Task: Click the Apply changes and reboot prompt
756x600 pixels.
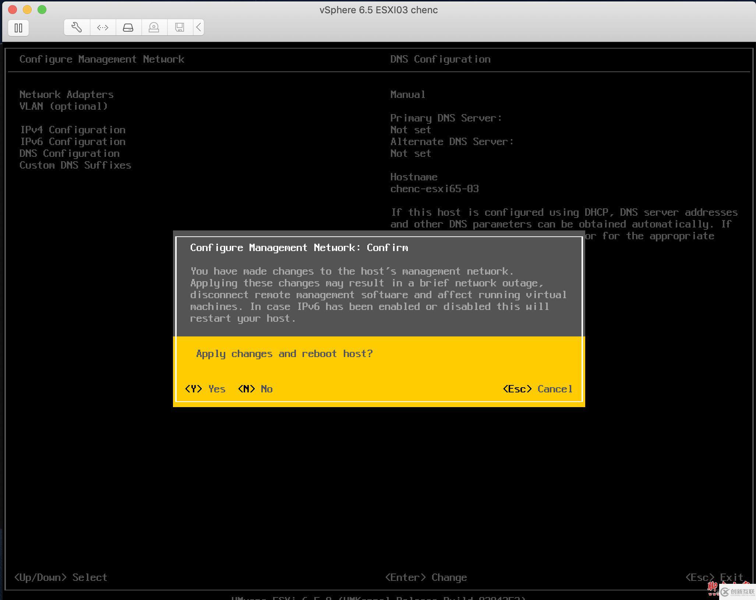Action: 284,353
